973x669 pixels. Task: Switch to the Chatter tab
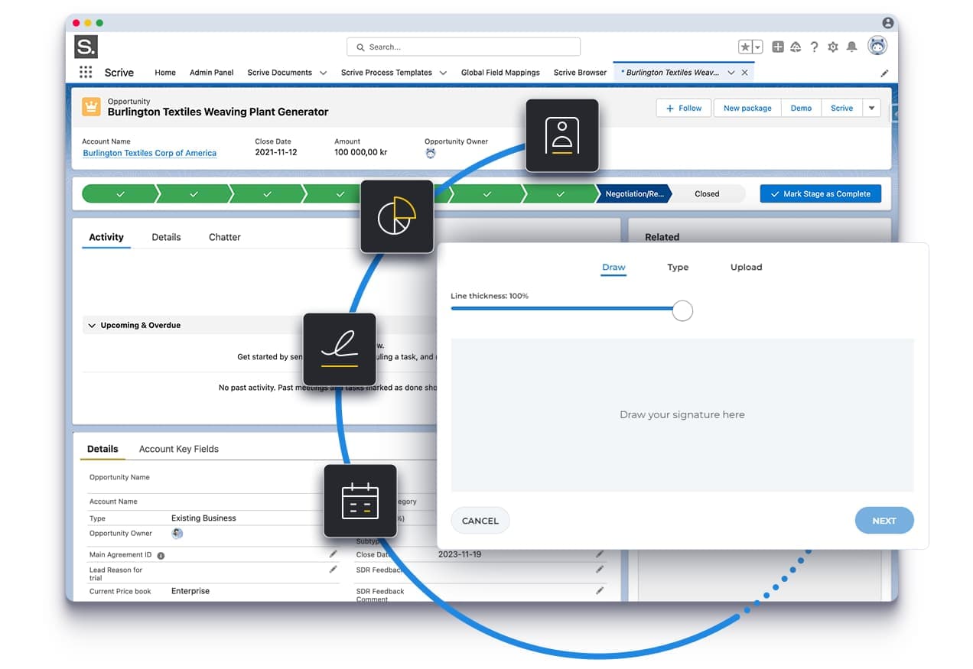point(224,237)
